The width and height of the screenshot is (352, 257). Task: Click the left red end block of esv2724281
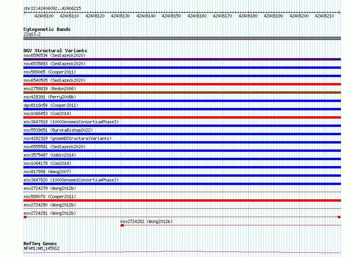click(x=25, y=217)
